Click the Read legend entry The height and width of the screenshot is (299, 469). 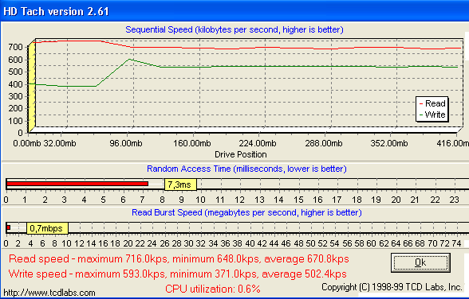[432, 103]
